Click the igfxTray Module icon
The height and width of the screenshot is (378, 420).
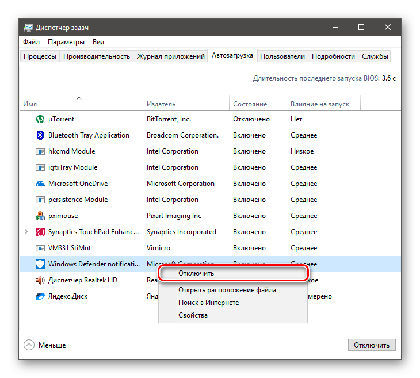click(x=40, y=167)
